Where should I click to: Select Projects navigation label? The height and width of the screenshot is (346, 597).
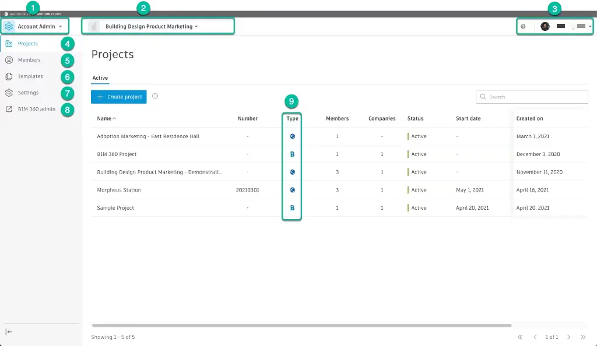pos(28,44)
